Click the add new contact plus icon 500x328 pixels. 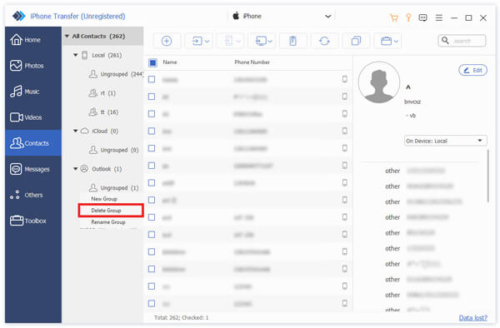[x=167, y=41]
